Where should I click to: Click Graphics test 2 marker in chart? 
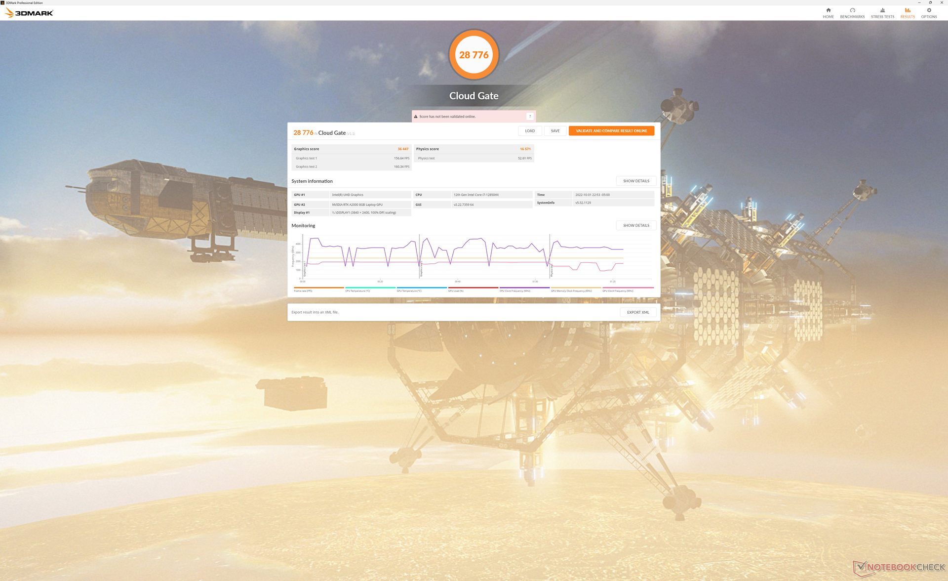421,269
